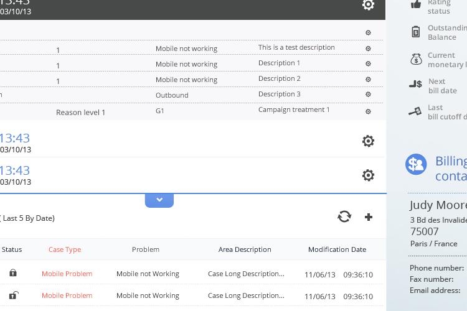Sort by Modification Date column header
The width and height of the screenshot is (467, 311).
click(337, 249)
